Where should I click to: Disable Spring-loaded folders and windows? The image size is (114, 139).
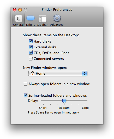click(26, 95)
